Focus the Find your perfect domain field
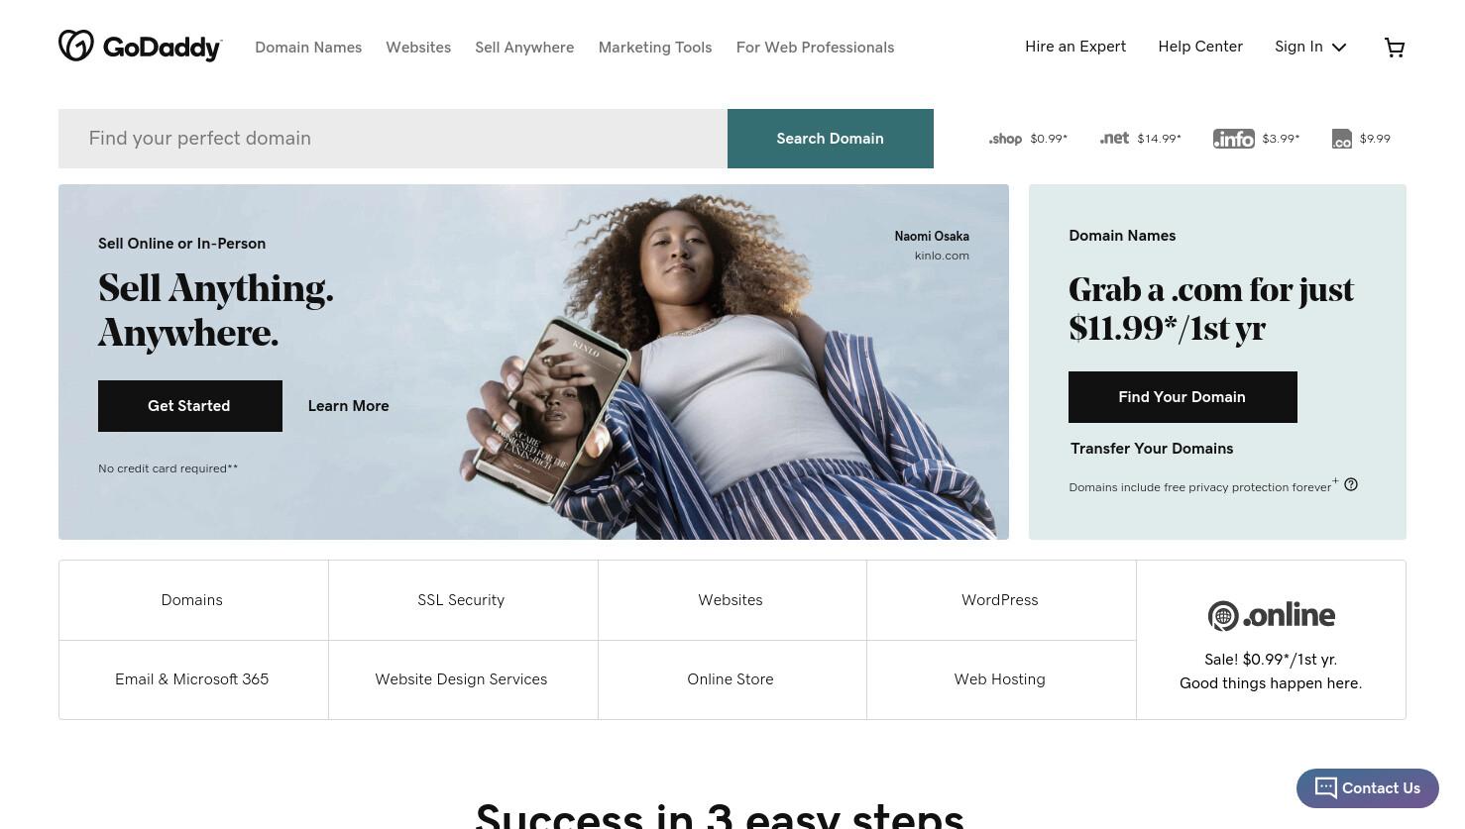The width and height of the screenshot is (1465, 829). click(x=393, y=139)
